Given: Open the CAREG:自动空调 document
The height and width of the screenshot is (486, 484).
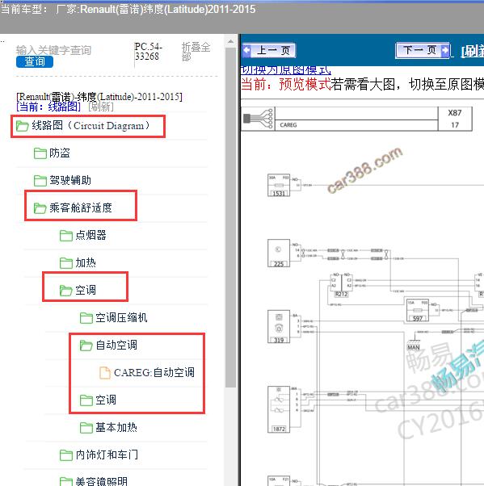Looking at the screenshot, I should click(154, 372).
